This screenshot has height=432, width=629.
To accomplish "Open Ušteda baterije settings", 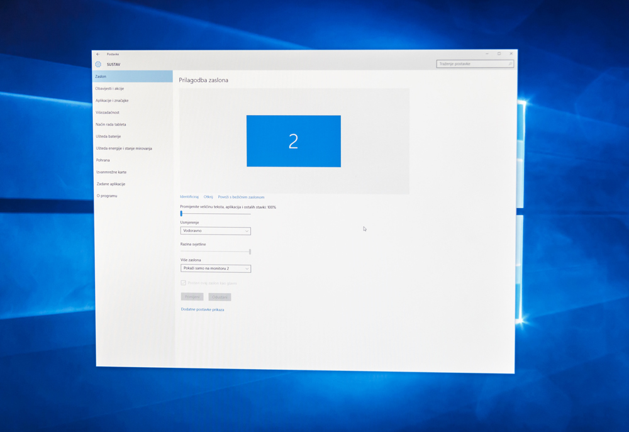I will pos(108,136).
